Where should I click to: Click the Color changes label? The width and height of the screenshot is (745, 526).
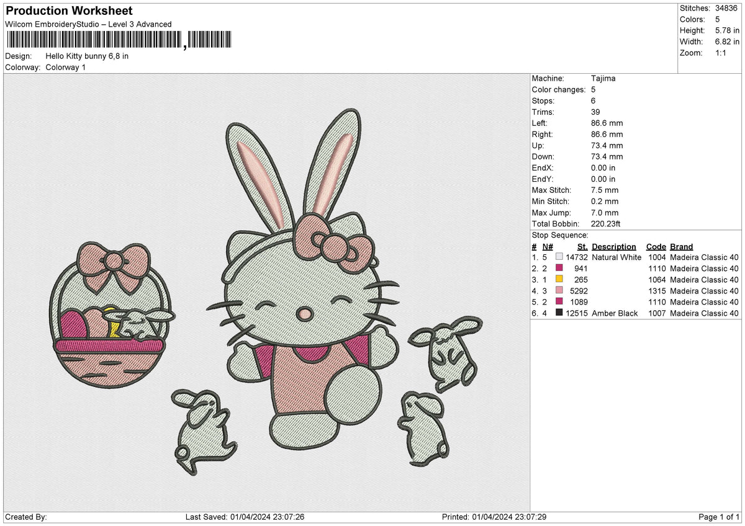tap(559, 89)
